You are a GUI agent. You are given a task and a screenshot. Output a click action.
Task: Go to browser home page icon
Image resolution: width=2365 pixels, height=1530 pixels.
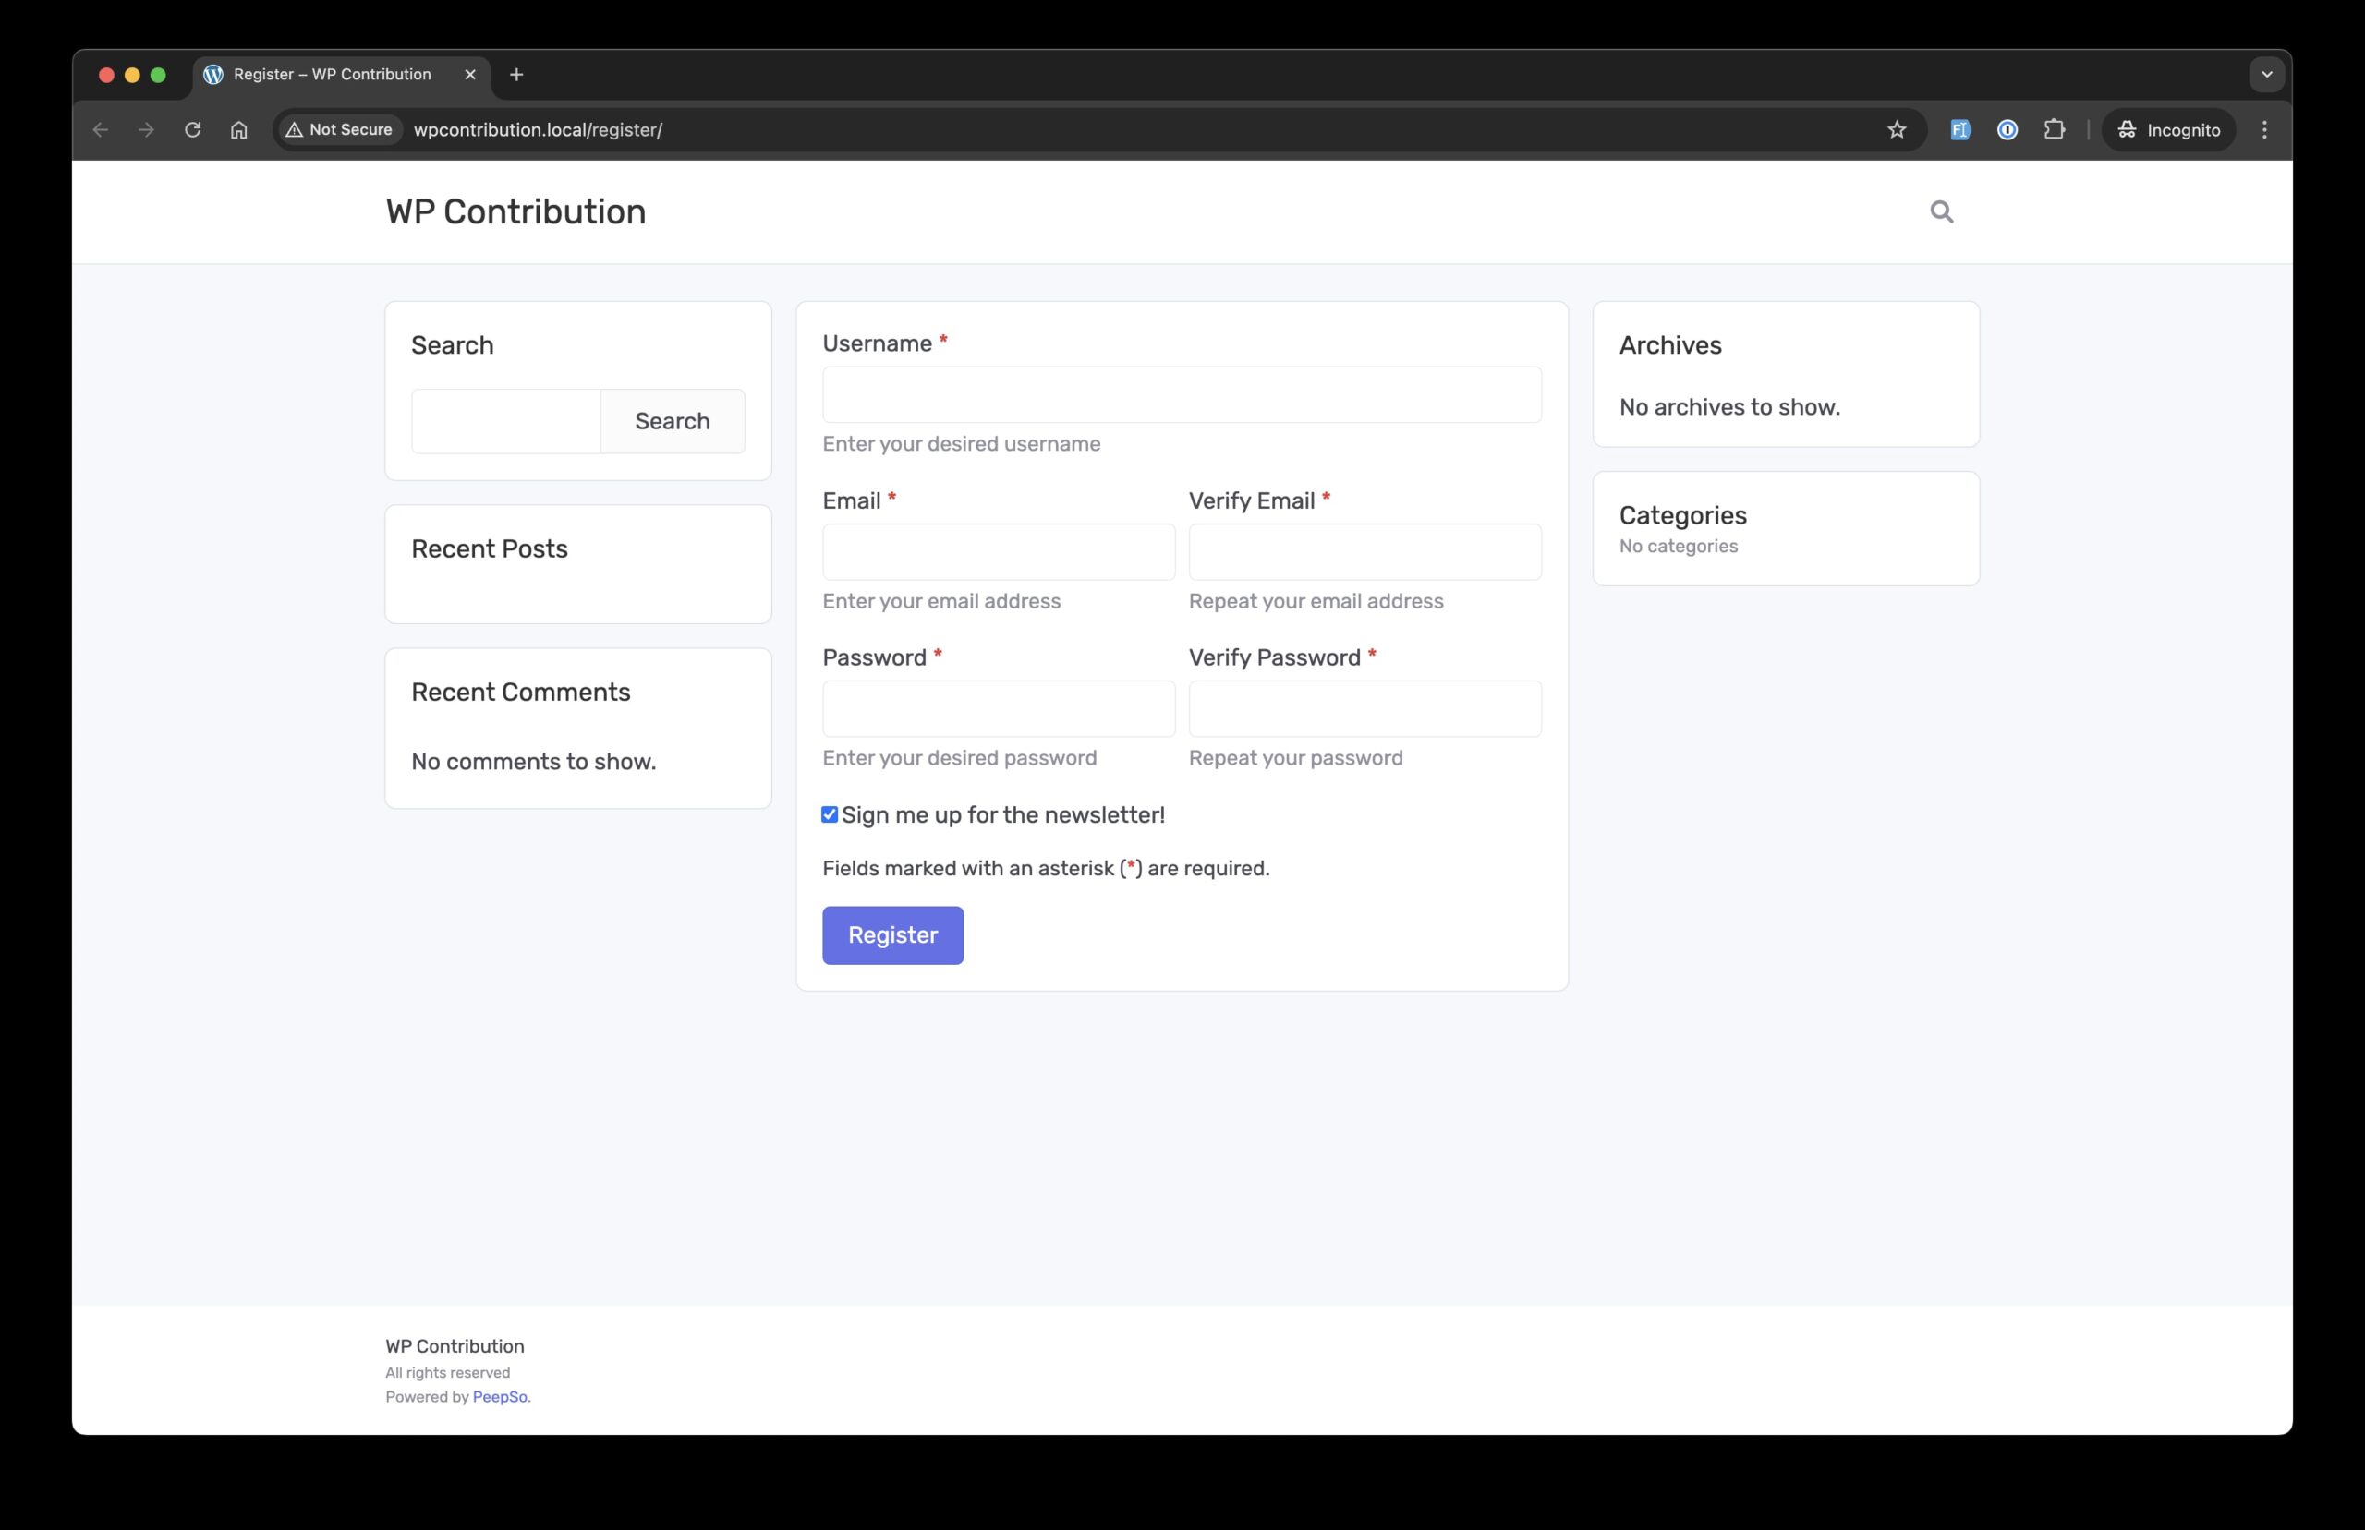click(238, 130)
